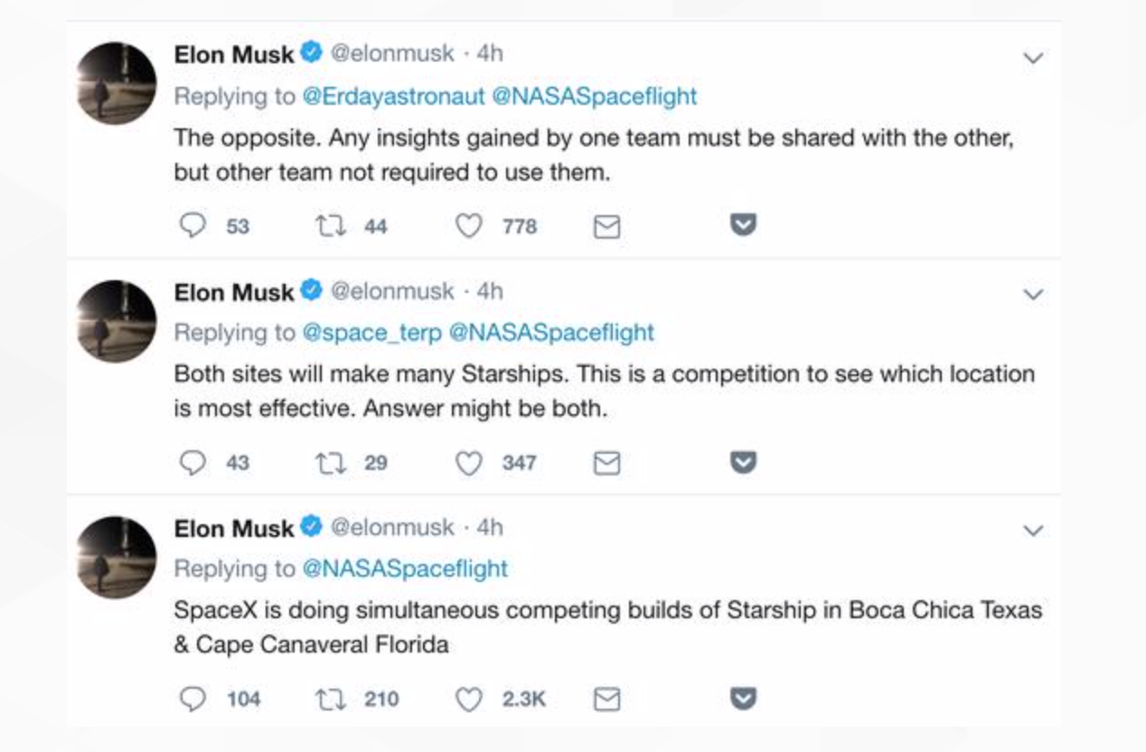Reply to the 'Both sites' Starship tweet
This screenshot has width=1146, height=752.
tap(193, 463)
